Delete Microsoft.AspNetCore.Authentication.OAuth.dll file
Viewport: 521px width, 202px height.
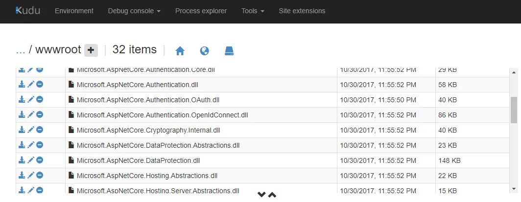[40, 99]
